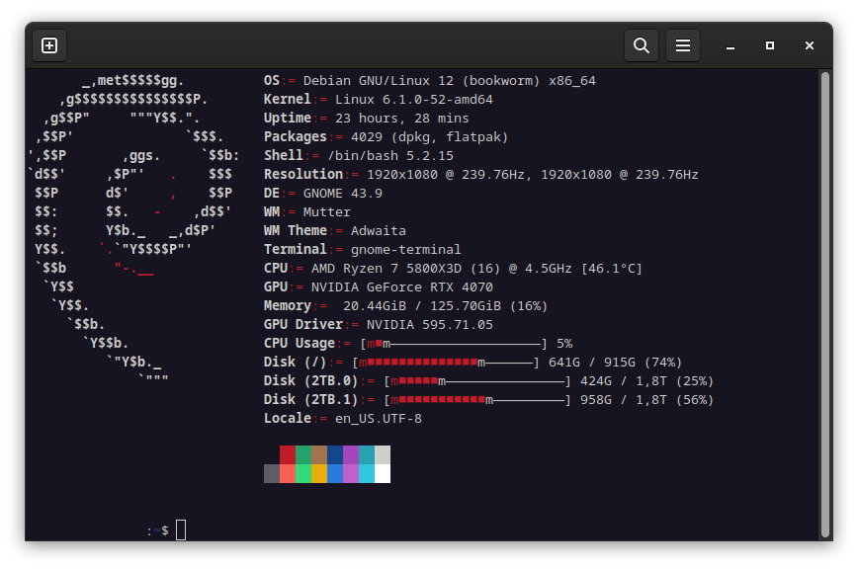Click 'NVIDIA 595.71.05' driver value
The width and height of the screenshot is (858, 569).
coord(430,325)
